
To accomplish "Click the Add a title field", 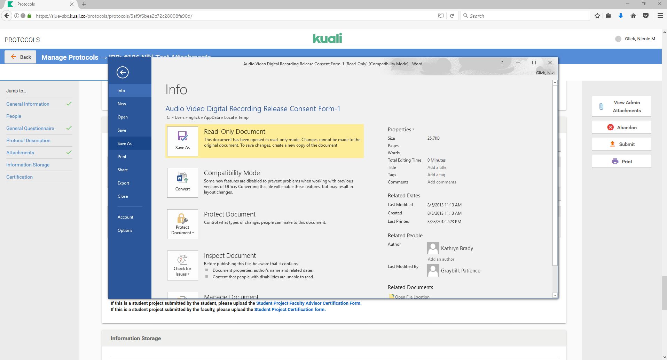I will click(437, 167).
